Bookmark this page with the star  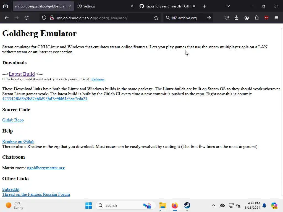click(x=156, y=18)
